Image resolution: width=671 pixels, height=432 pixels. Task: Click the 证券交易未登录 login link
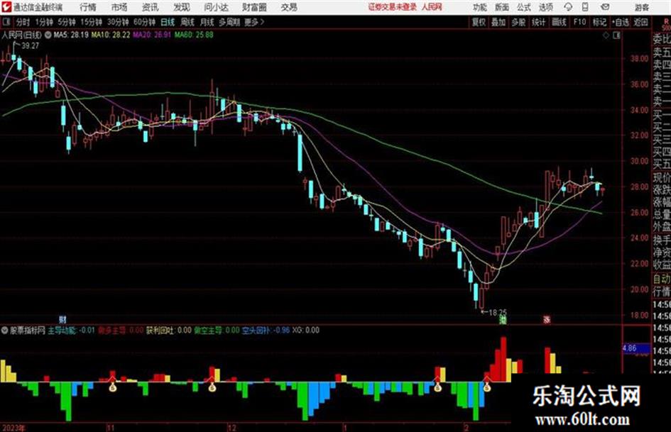(x=393, y=7)
